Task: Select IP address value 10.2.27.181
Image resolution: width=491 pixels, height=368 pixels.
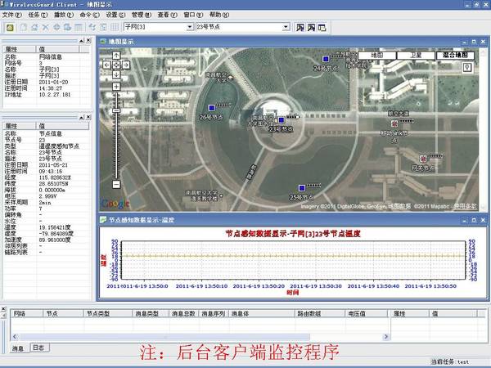Action: click(x=55, y=95)
